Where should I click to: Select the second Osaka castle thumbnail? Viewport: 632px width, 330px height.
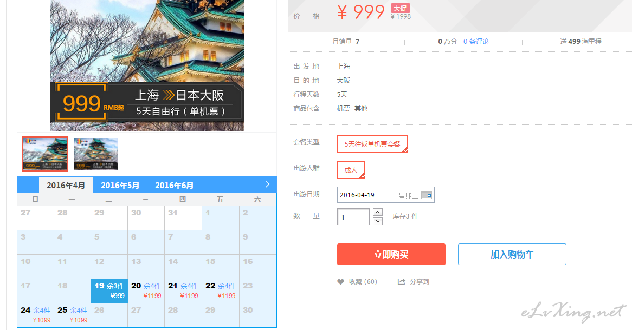96,154
